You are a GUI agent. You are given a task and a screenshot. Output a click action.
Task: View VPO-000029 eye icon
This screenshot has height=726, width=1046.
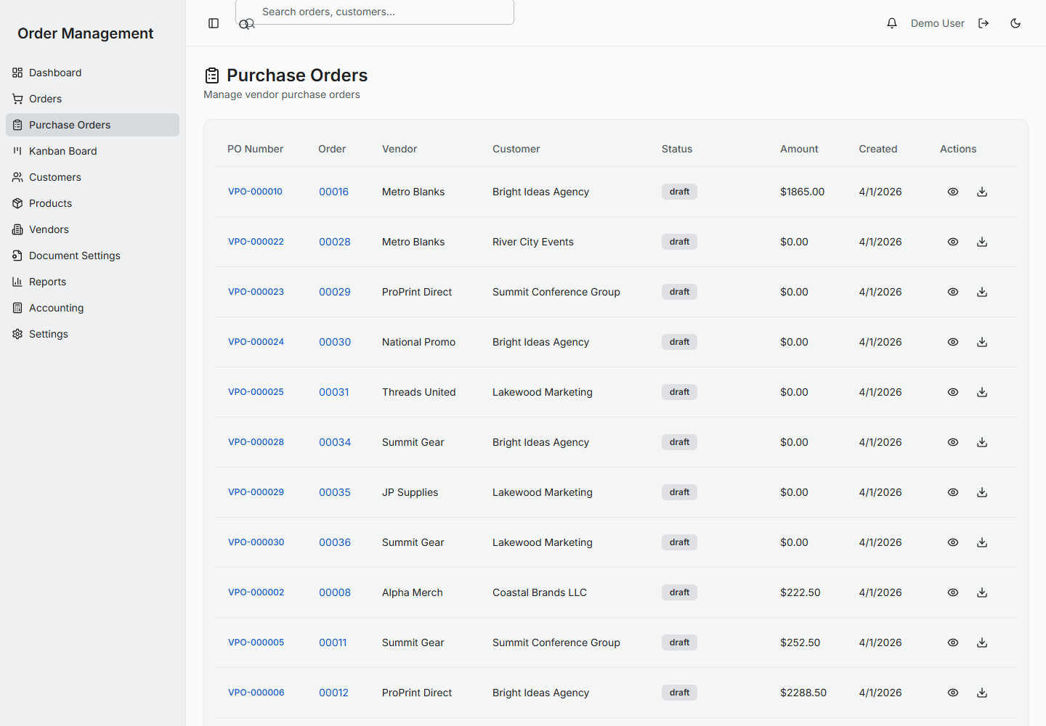(x=953, y=492)
